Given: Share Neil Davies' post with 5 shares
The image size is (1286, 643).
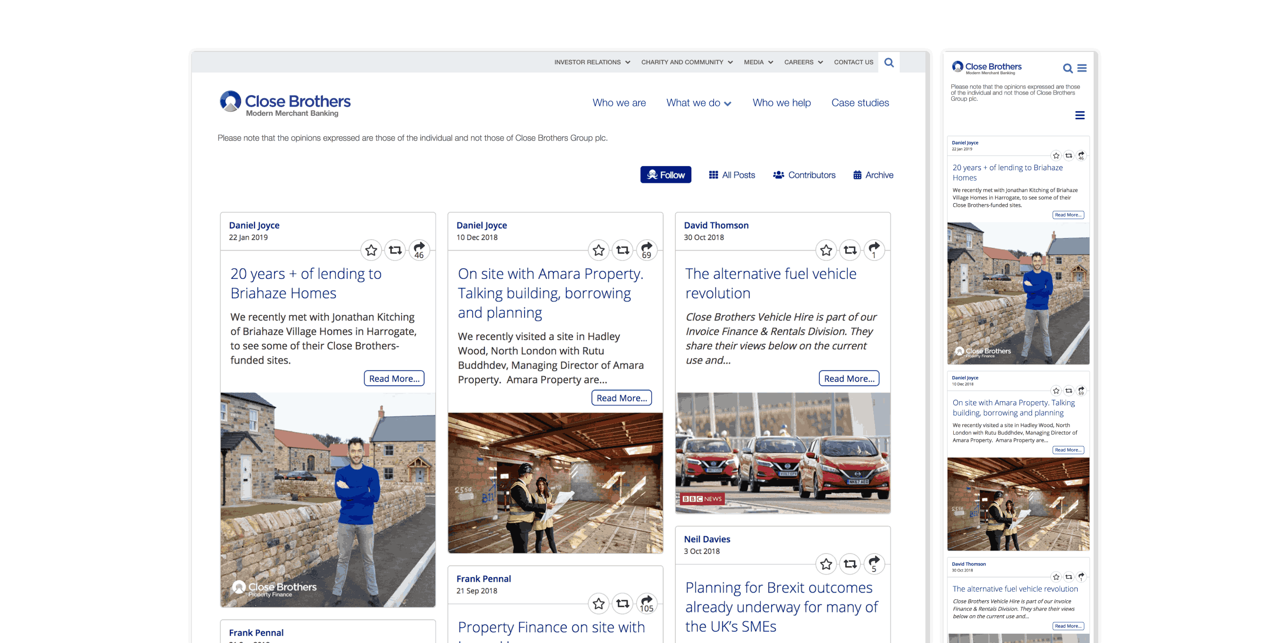Looking at the screenshot, I should tap(874, 564).
